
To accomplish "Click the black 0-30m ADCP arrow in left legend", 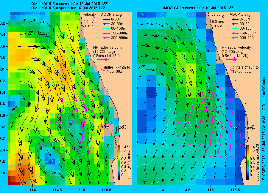I will [x=106, y=19].
